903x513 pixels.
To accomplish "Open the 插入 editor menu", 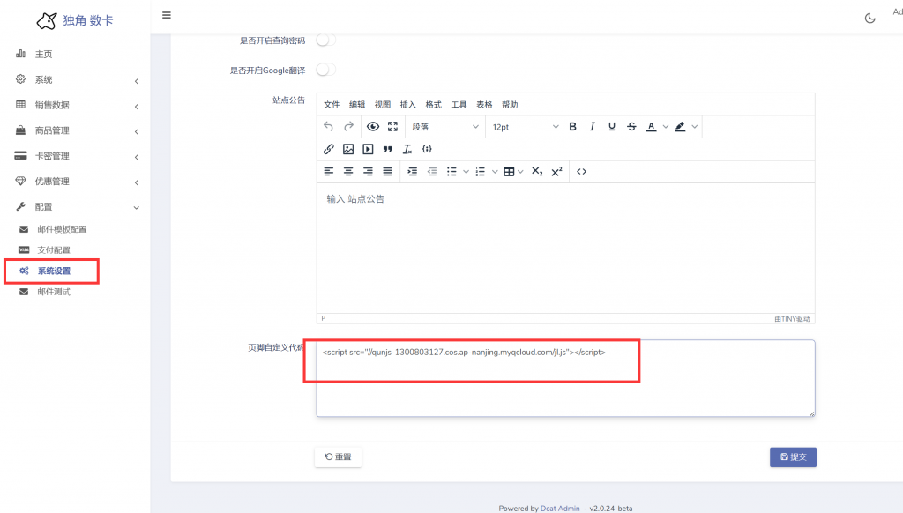I will (407, 104).
